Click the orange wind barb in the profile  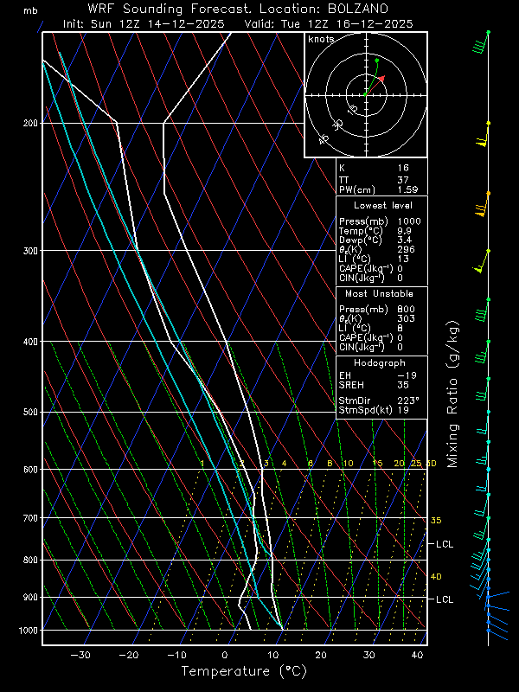(x=483, y=204)
